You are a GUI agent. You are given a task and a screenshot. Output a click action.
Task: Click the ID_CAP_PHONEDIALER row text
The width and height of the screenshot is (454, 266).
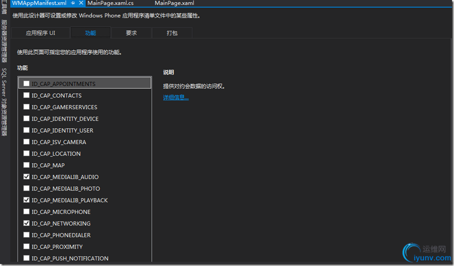[61, 235]
